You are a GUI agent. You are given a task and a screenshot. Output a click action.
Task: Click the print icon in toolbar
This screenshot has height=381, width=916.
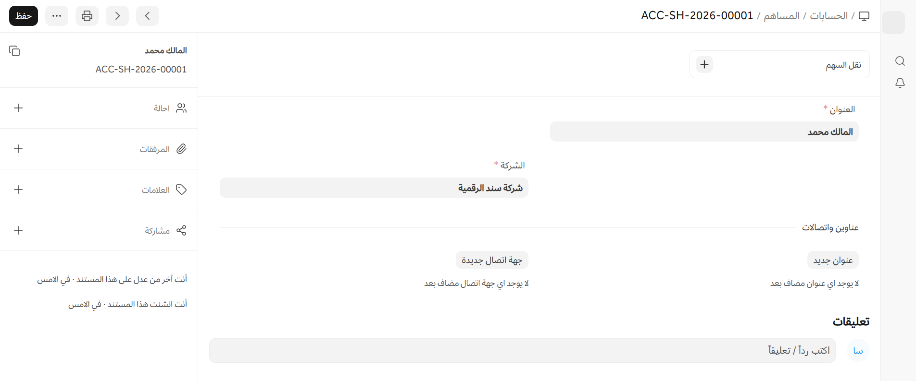(x=87, y=16)
